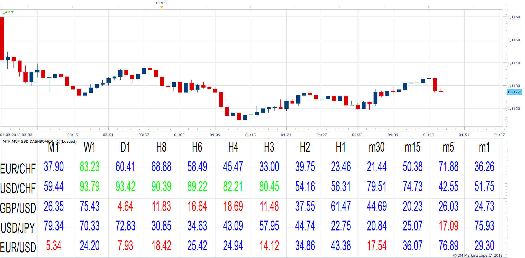Select the GBP/USD row label

[18, 208]
